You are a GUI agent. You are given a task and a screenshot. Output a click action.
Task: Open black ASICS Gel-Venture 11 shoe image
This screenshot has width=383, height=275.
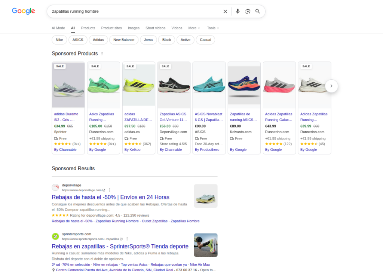tap(174, 85)
